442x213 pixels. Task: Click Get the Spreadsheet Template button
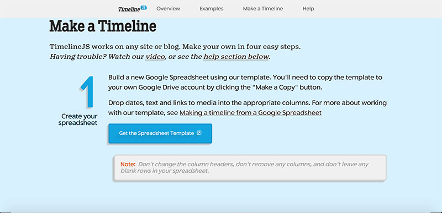click(160, 133)
